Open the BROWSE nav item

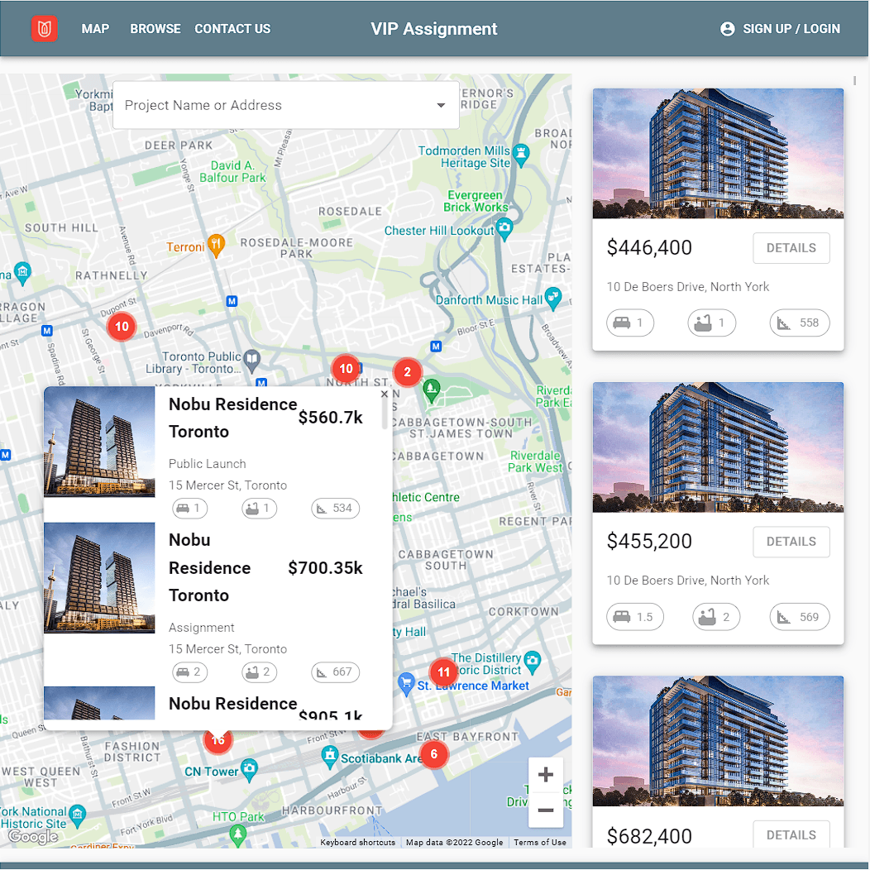point(155,29)
